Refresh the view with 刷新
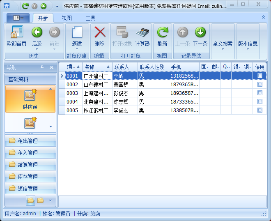Image resolution: width=271 pixels, height=221 pixels. [x=163, y=37]
